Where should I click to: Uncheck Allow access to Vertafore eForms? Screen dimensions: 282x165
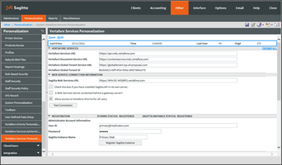coord(51,99)
